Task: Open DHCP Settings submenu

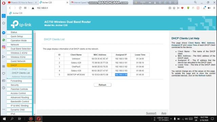Action: tap(19, 69)
